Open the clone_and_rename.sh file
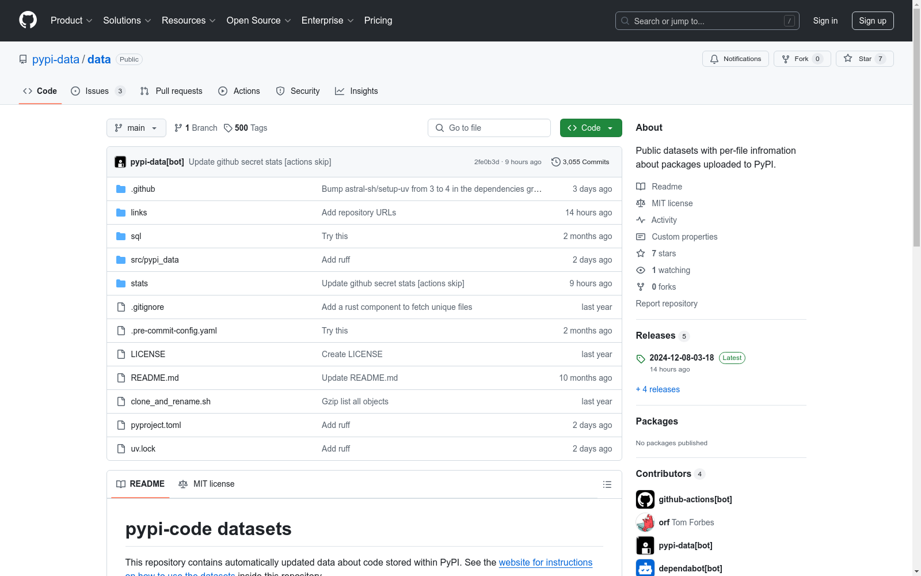The image size is (921, 576). point(170,401)
